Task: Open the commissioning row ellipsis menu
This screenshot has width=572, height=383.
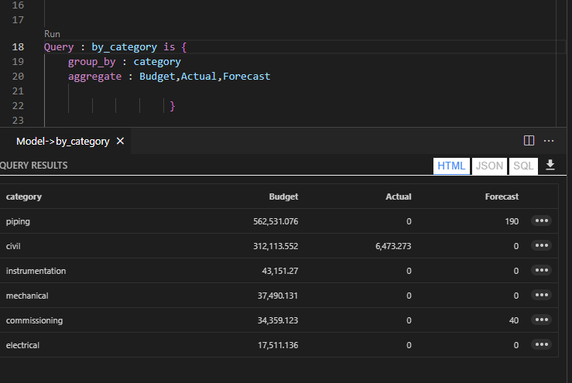Action: 541,320
